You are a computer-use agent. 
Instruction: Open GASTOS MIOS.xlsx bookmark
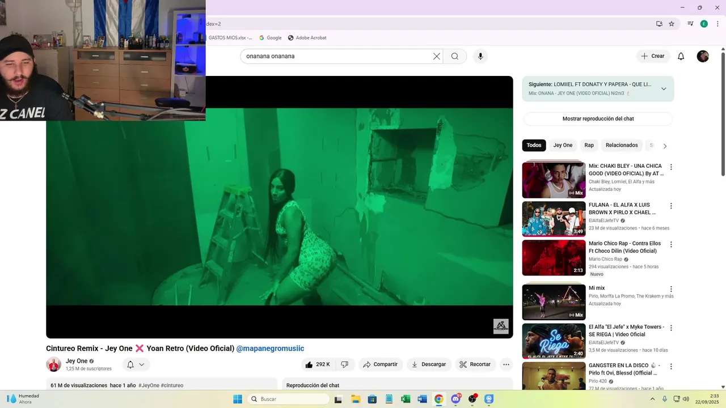coord(230,38)
